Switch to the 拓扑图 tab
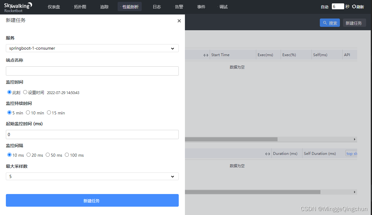 (x=80, y=7)
